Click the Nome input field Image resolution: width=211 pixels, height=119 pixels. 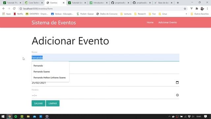pyautogui.click(x=105, y=58)
